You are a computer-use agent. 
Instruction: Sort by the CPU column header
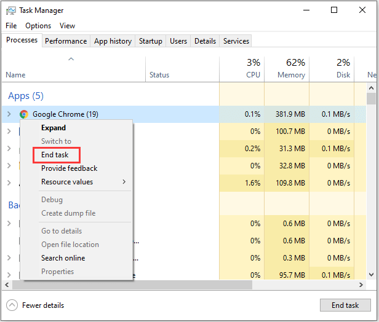[242, 69]
